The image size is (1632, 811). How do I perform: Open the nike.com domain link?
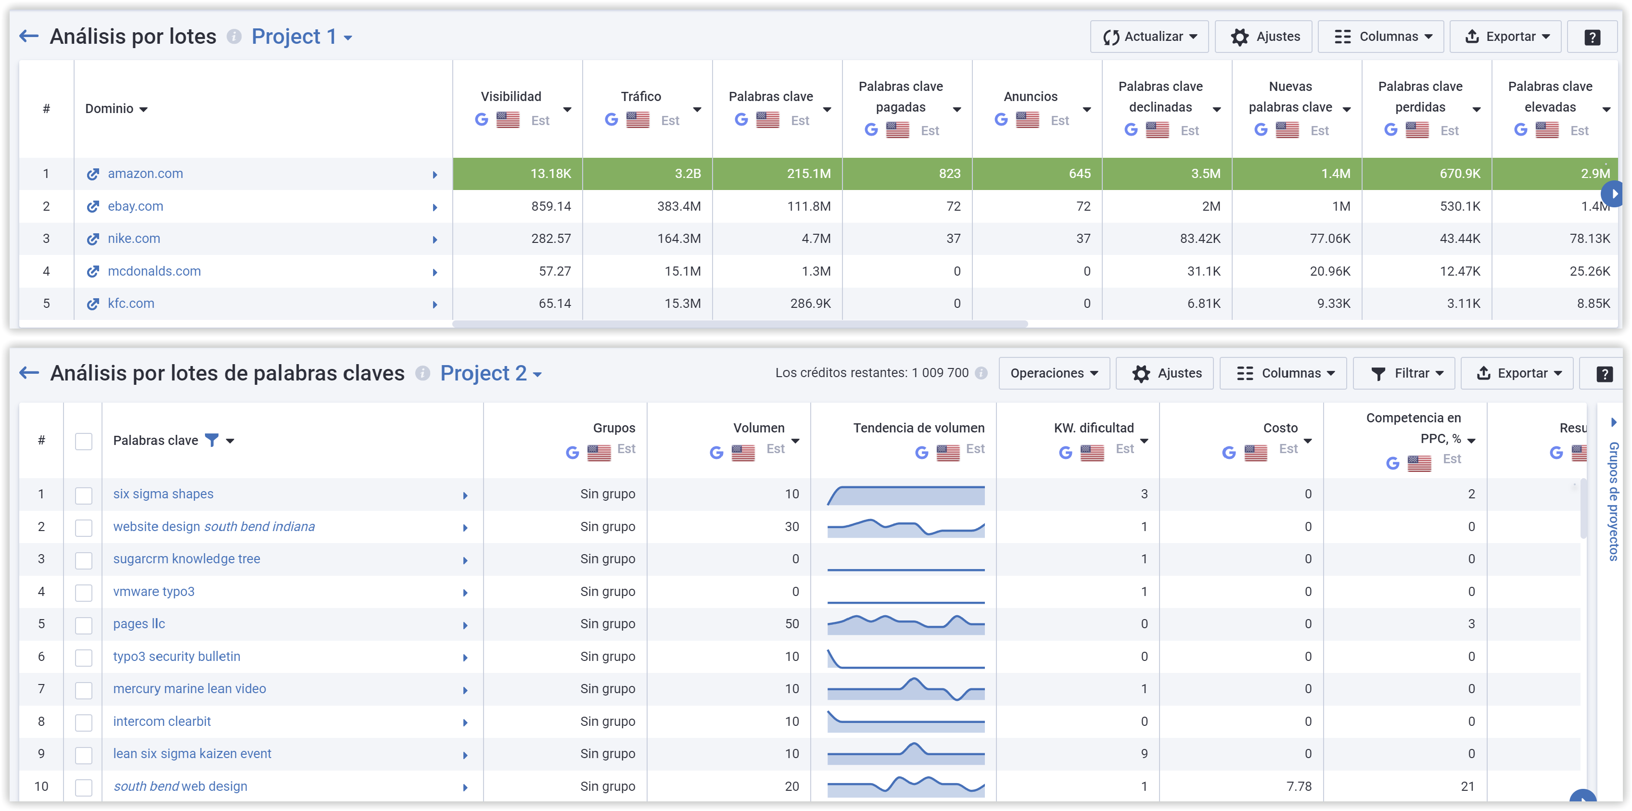coord(133,238)
